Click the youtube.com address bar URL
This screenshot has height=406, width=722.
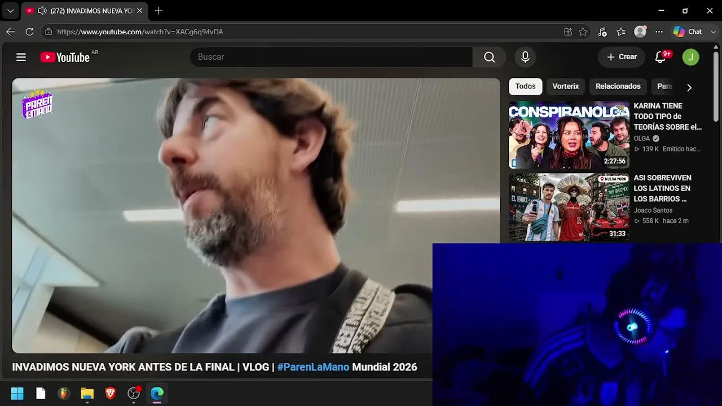(140, 32)
